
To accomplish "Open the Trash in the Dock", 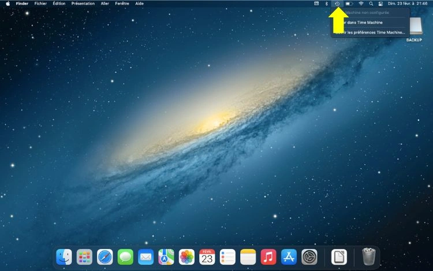I will click(368, 257).
